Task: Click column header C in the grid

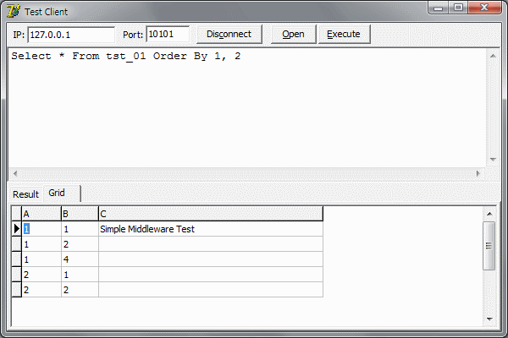Action: (210, 214)
